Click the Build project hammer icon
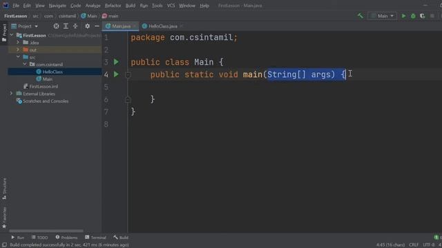 pyautogui.click(x=361, y=16)
